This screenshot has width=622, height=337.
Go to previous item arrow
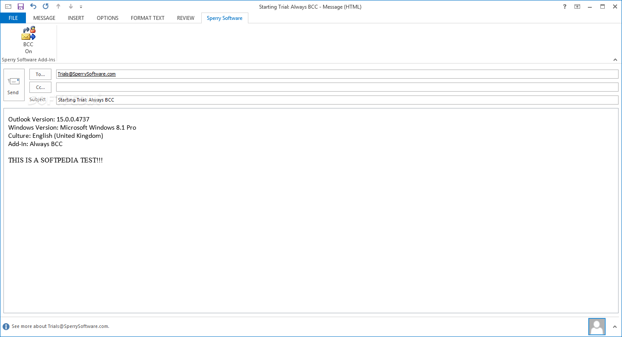pos(58,6)
